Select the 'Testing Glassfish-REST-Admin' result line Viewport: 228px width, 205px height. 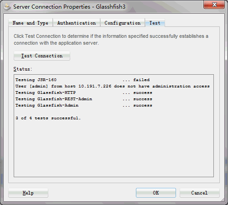[x=83, y=99]
